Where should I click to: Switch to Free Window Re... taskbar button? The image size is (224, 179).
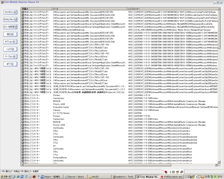(x=147, y=177)
